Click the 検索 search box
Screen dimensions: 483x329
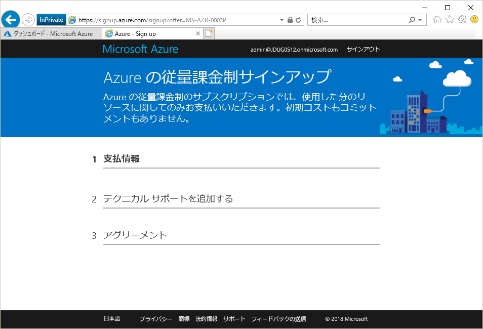click(357, 20)
